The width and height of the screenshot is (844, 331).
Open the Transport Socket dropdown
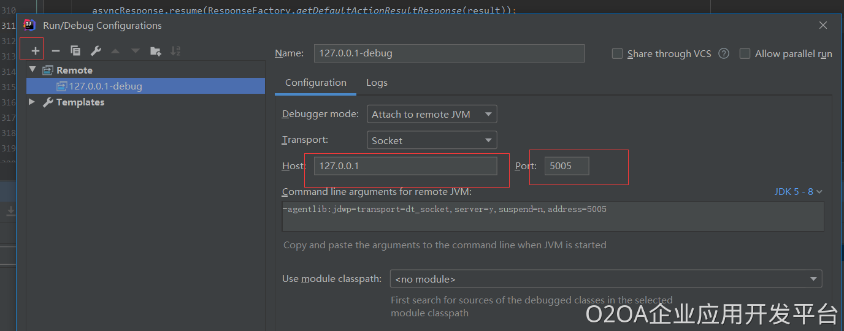[432, 140]
